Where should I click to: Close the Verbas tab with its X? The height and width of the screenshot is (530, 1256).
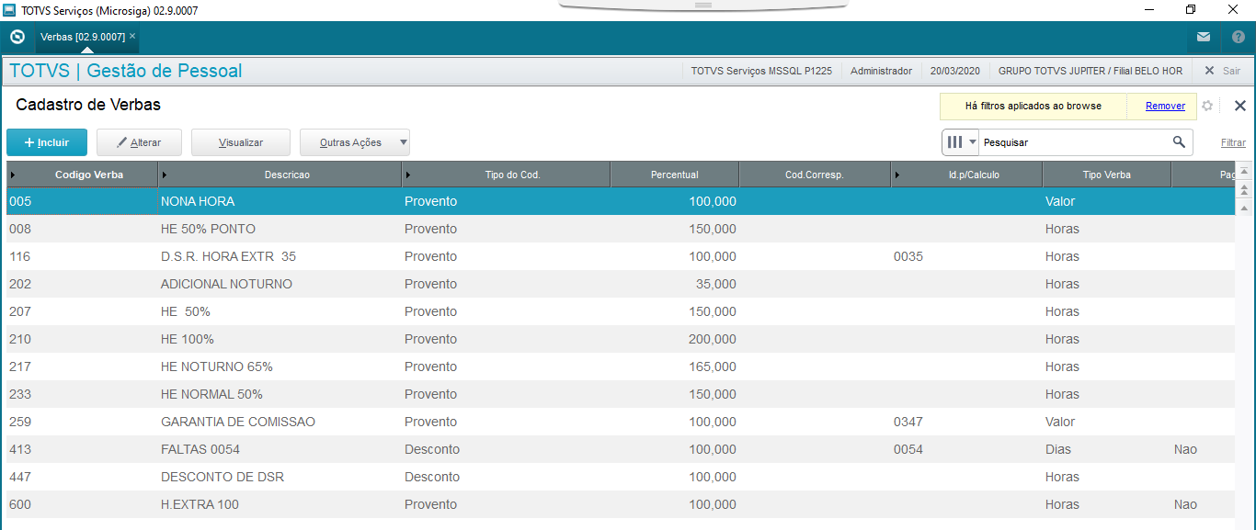click(132, 37)
